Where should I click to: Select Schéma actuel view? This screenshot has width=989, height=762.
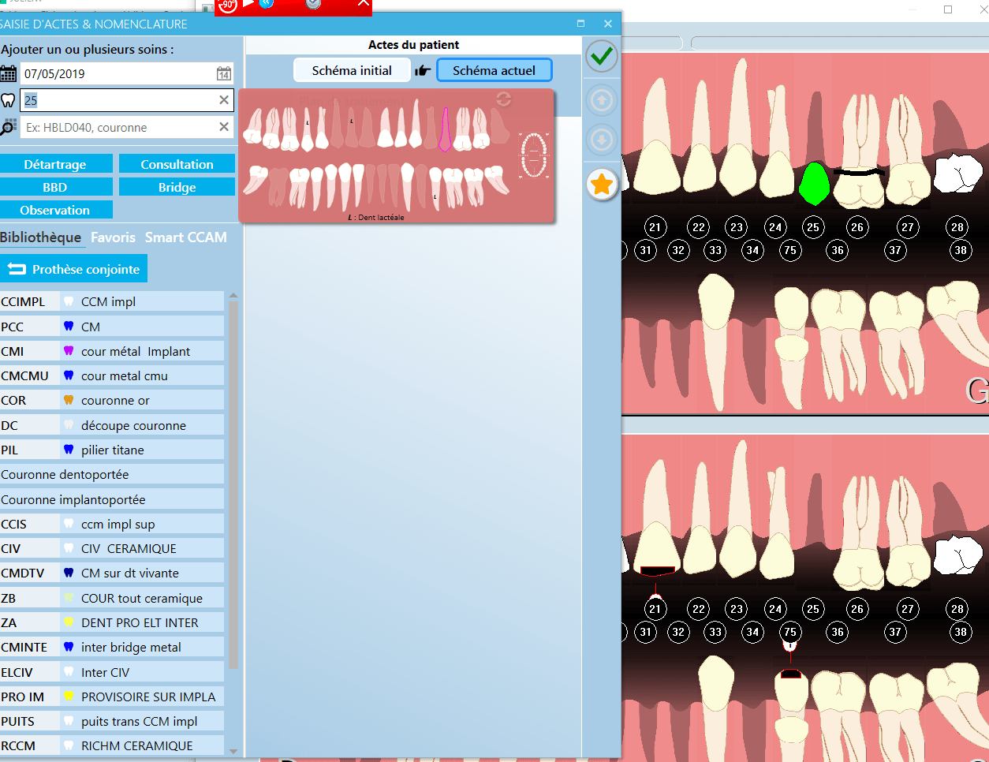tap(494, 70)
